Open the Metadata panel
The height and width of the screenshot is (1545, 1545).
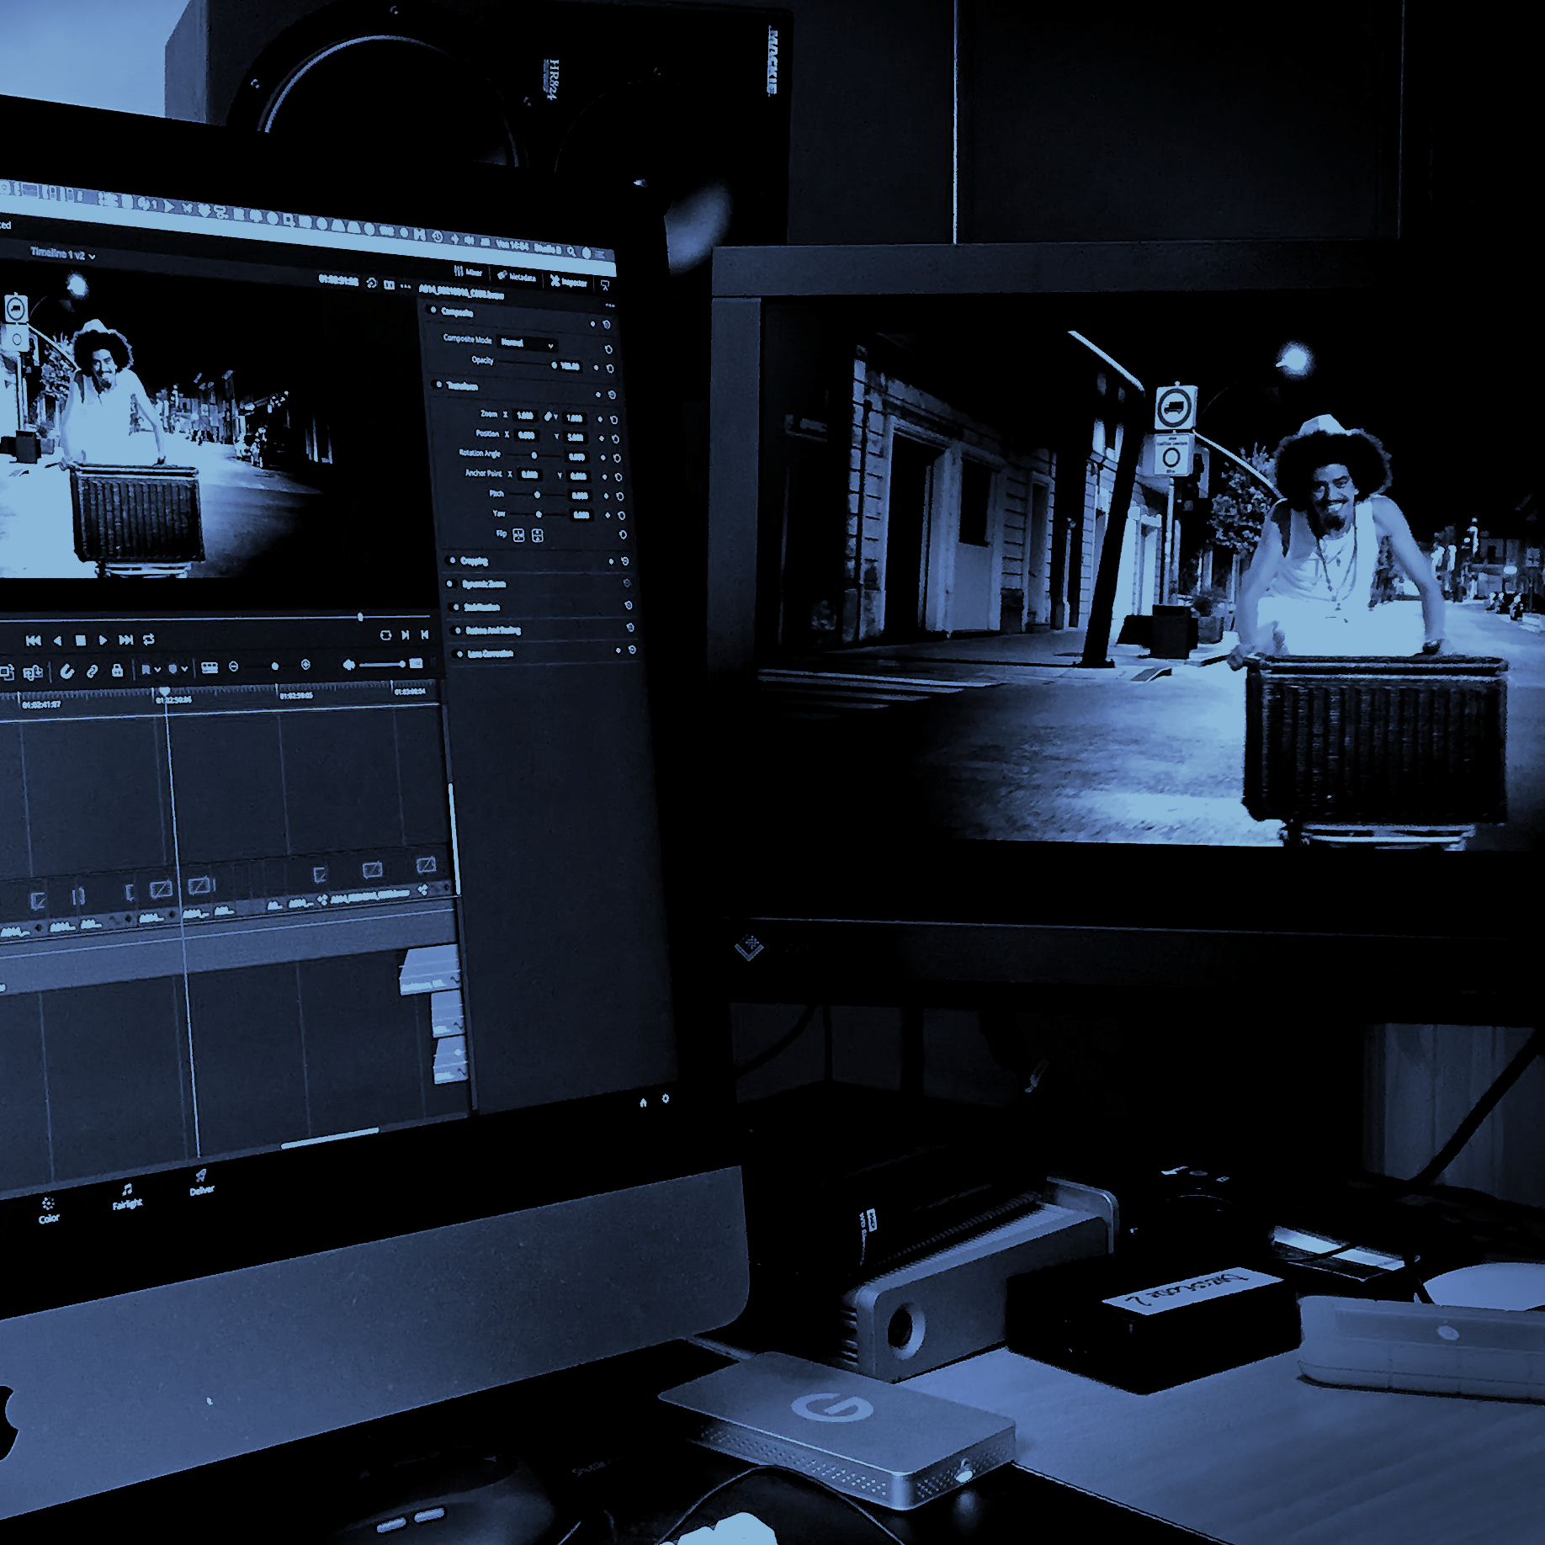coord(517,277)
